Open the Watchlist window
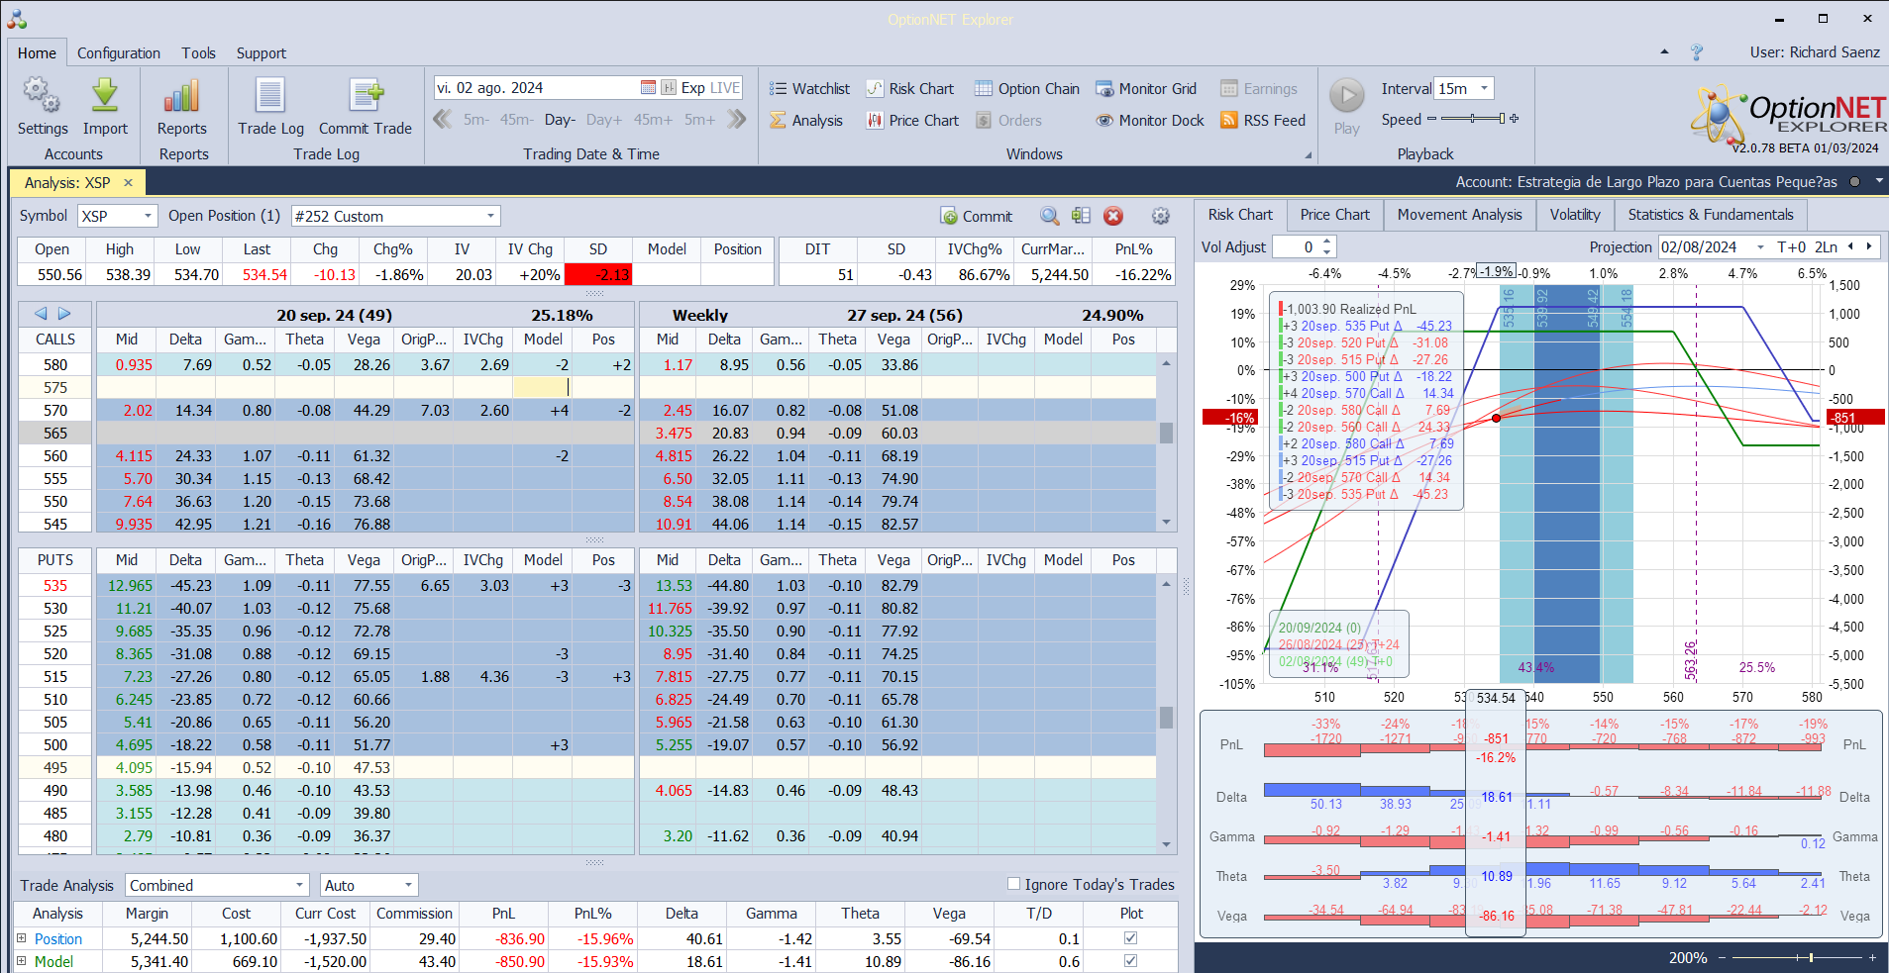The width and height of the screenshot is (1889, 973). coord(809,89)
